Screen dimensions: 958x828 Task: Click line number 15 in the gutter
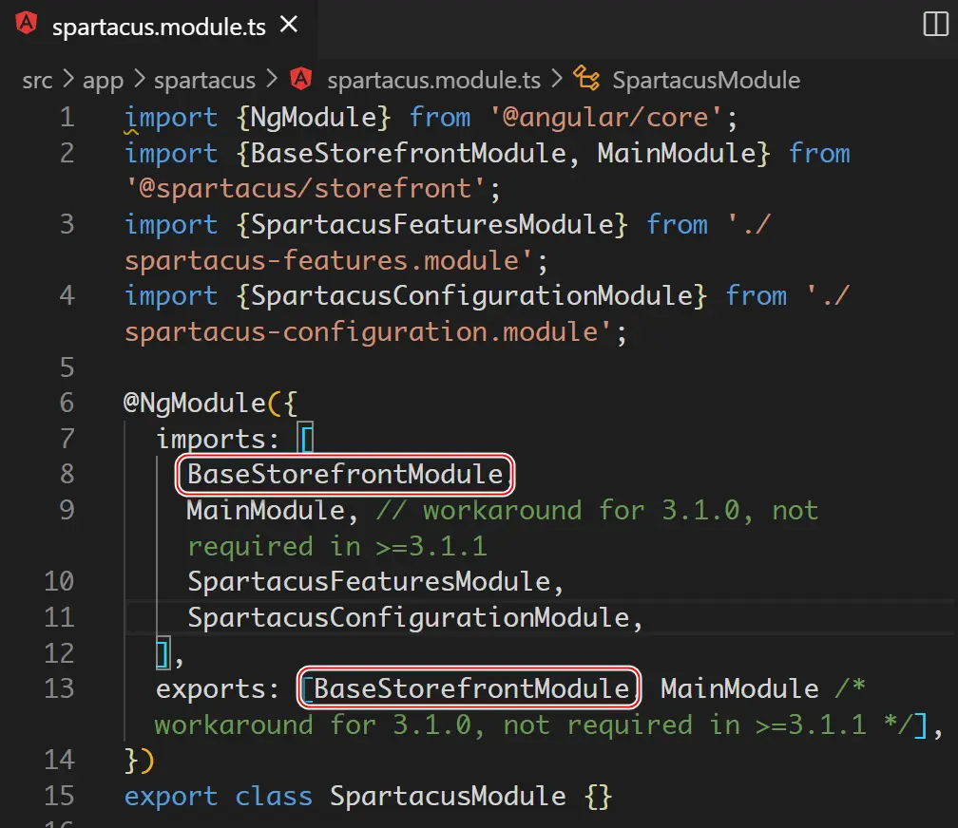[x=59, y=796]
